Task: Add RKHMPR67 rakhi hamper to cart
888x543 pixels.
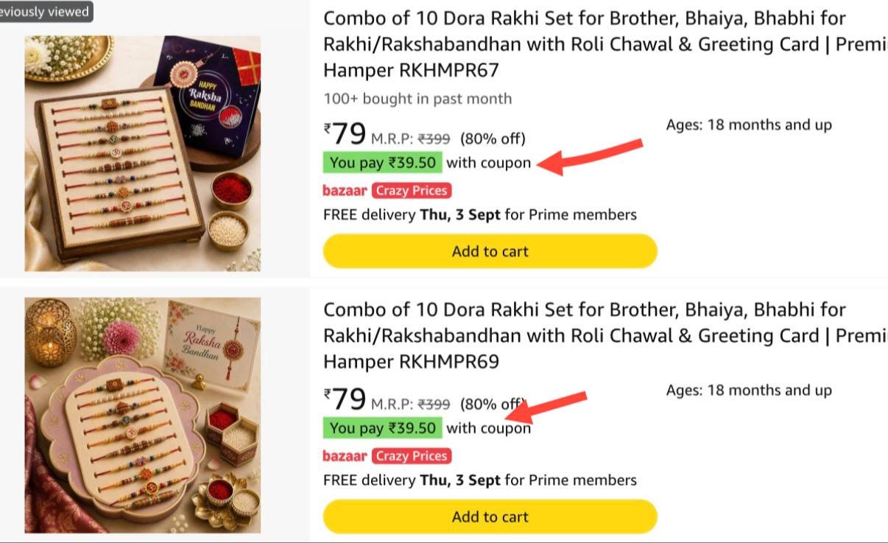Action: (x=490, y=251)
